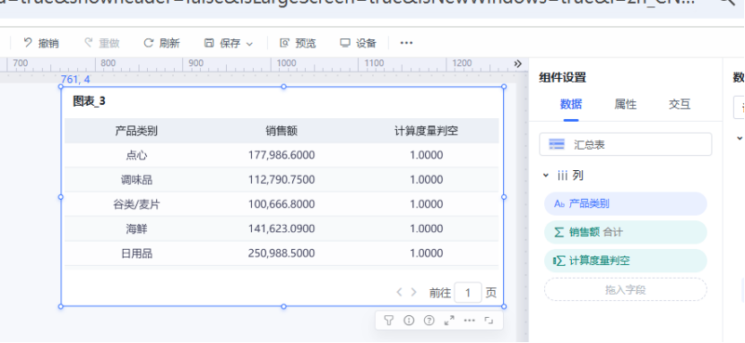Click the Σ icon on 销售额 pill
Image resolution: width=745 pixels, height=343 pixels.
559,233
